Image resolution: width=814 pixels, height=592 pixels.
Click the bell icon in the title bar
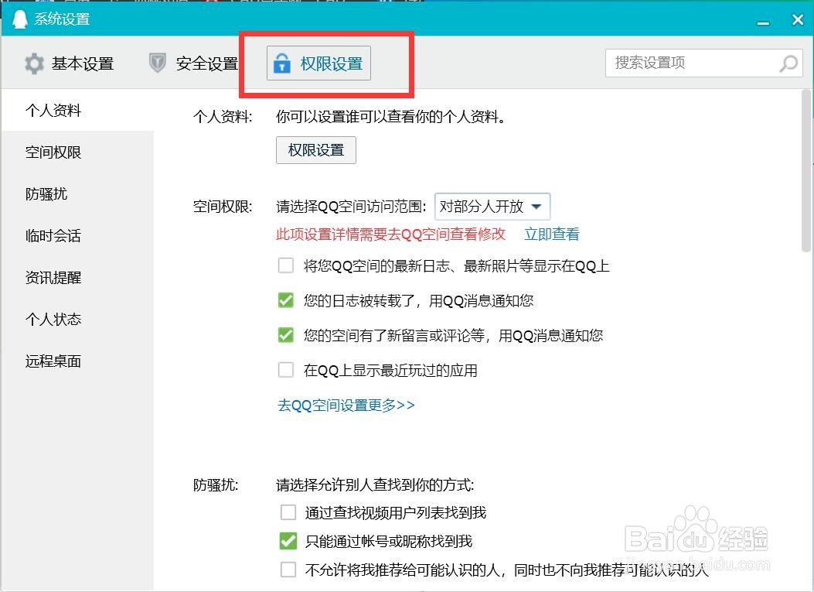[19, 17]
